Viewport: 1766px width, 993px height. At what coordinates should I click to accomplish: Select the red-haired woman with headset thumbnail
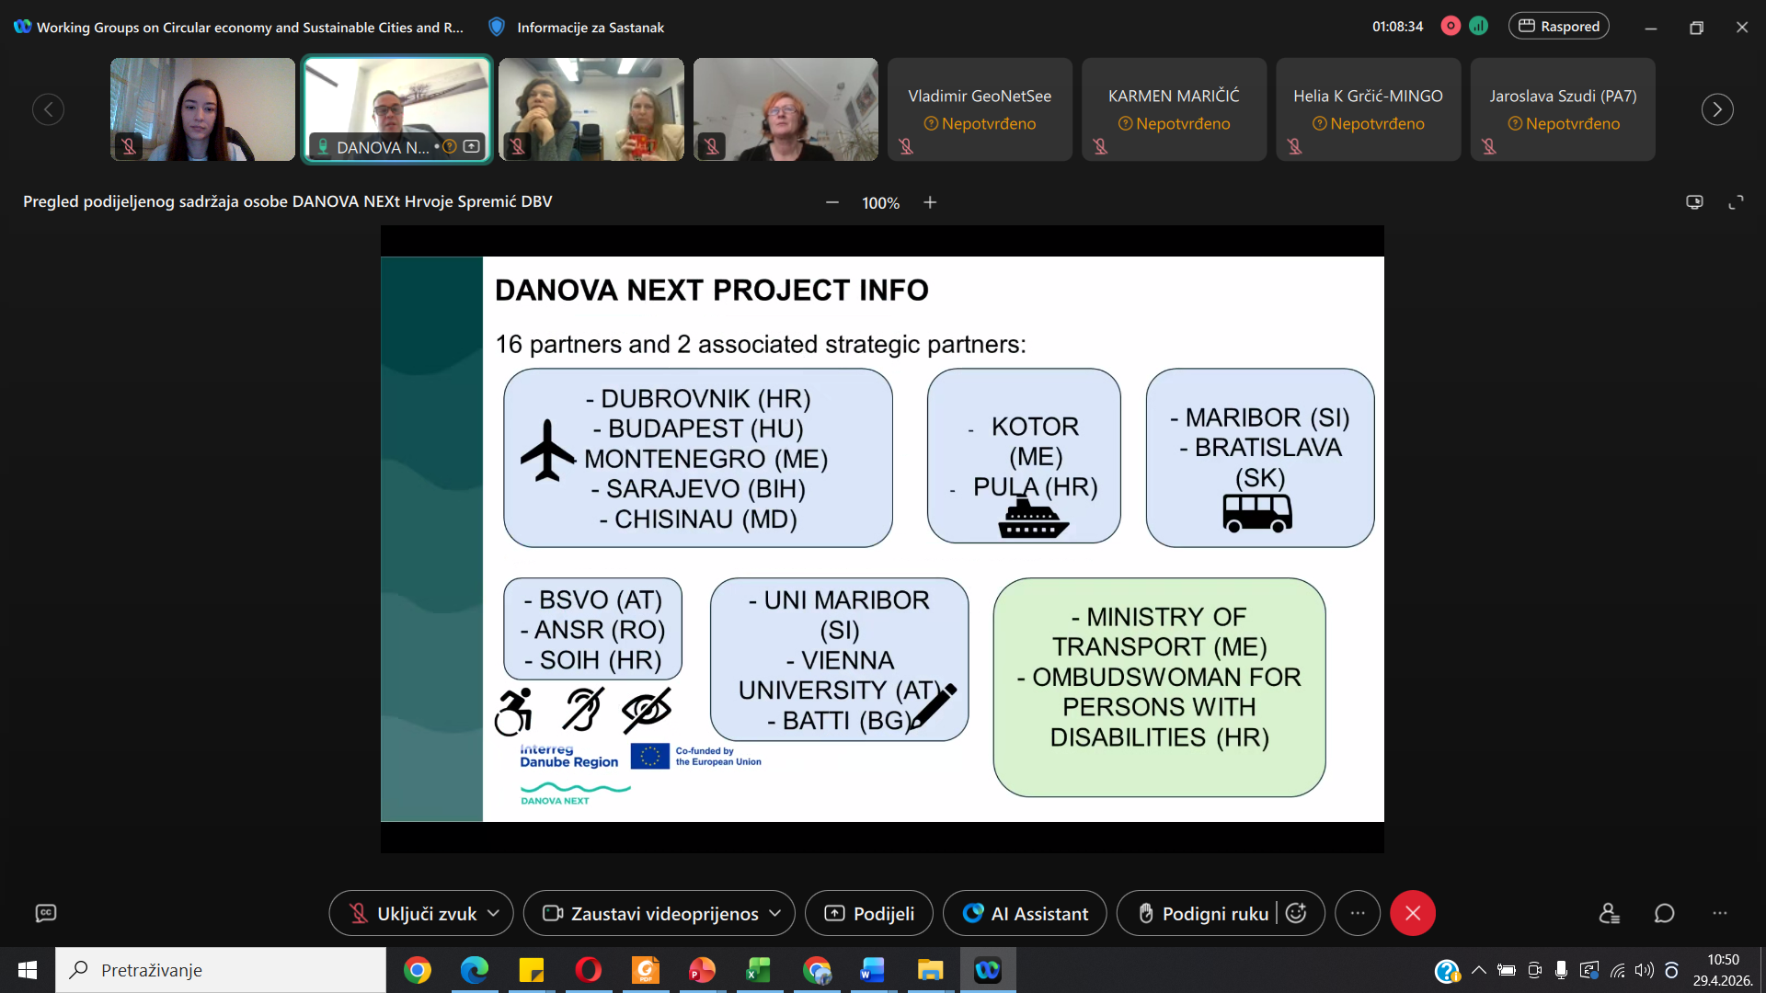pos(786,109)
